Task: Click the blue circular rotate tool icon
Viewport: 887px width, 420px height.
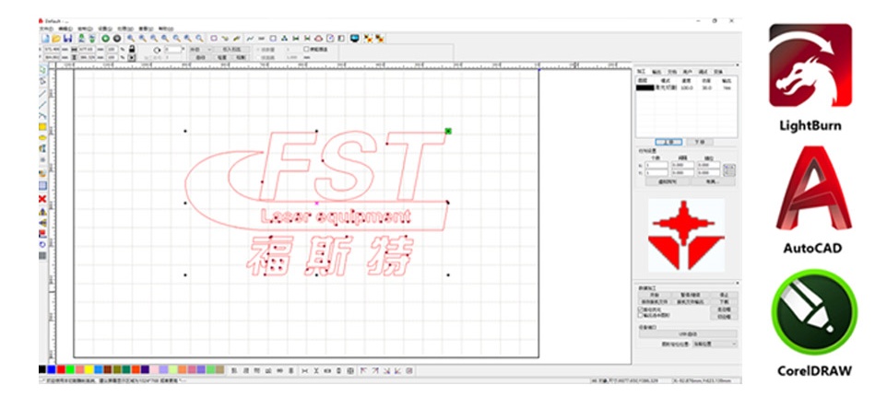Action: 42,244
